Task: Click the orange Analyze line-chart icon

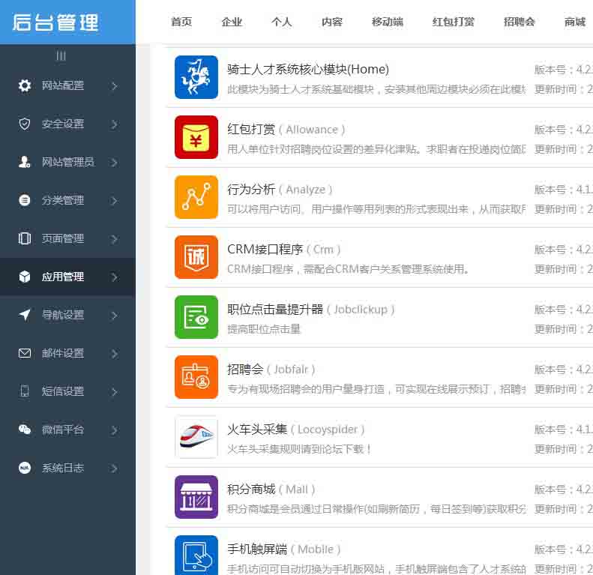Action: (x=196, y=197)
